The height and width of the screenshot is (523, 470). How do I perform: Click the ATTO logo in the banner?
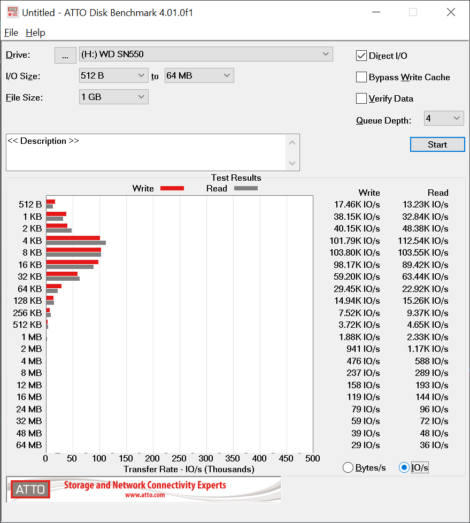(30, 489)
